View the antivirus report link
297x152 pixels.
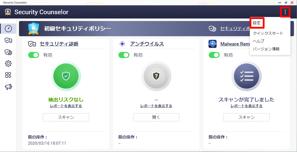point(156,106)
